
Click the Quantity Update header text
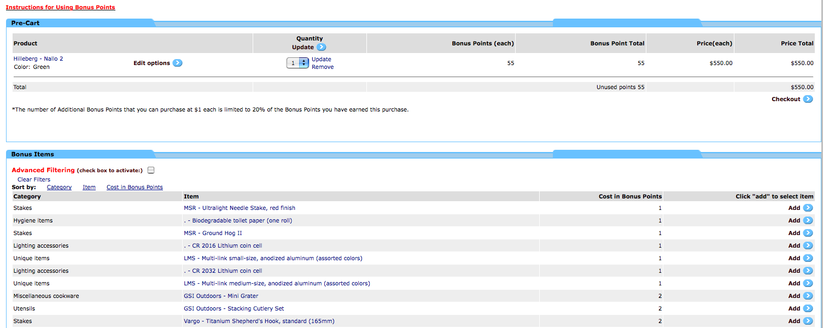(310, 43)
